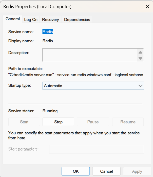Click the Pause service button
The height and width of the screenshot is (177, 153).
tap(93, 122)
